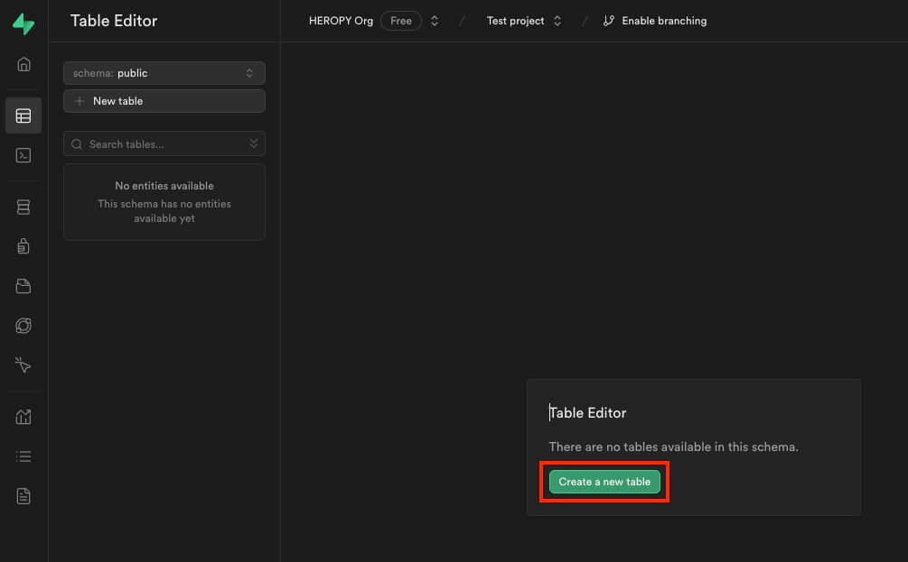Click inside the Search tables field
Viewport: 908px width, 562px height.
(145, 143)
